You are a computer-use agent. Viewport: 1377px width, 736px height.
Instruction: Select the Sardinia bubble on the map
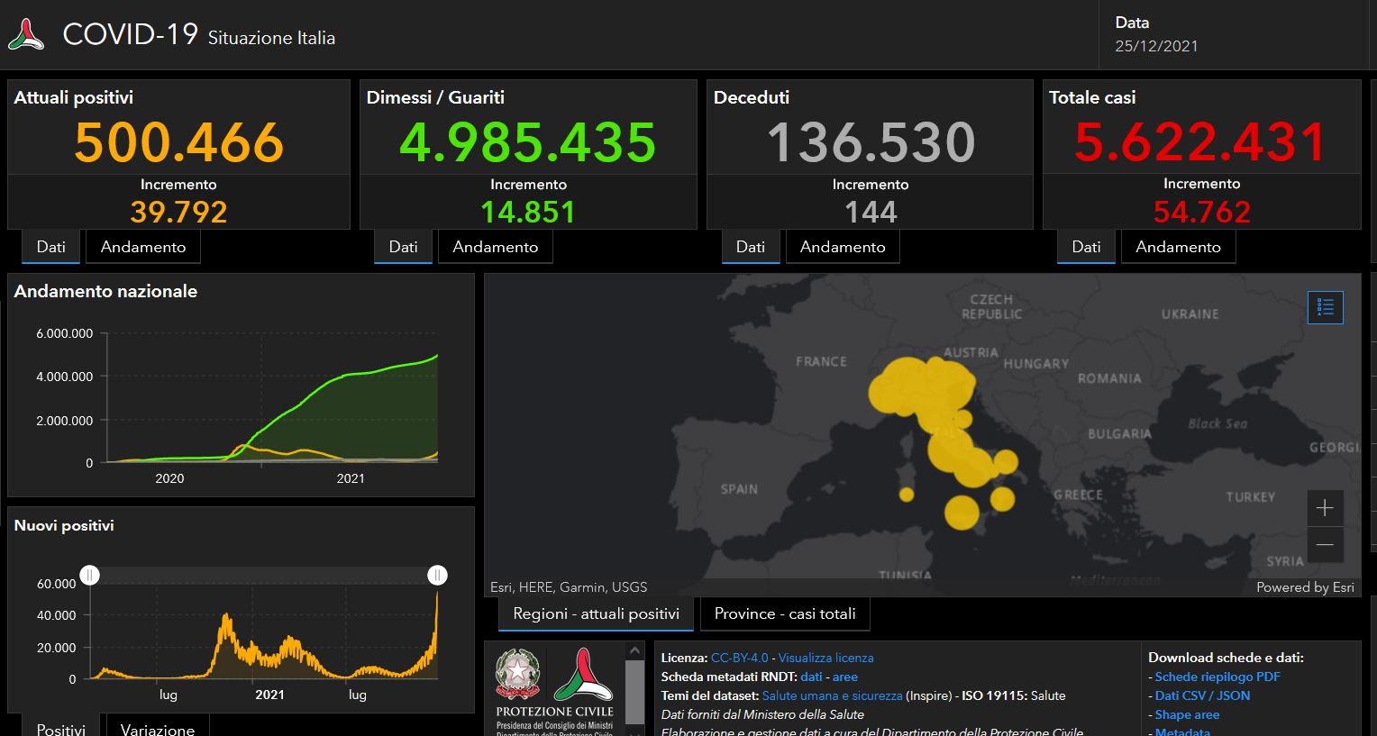coord(907,495)
